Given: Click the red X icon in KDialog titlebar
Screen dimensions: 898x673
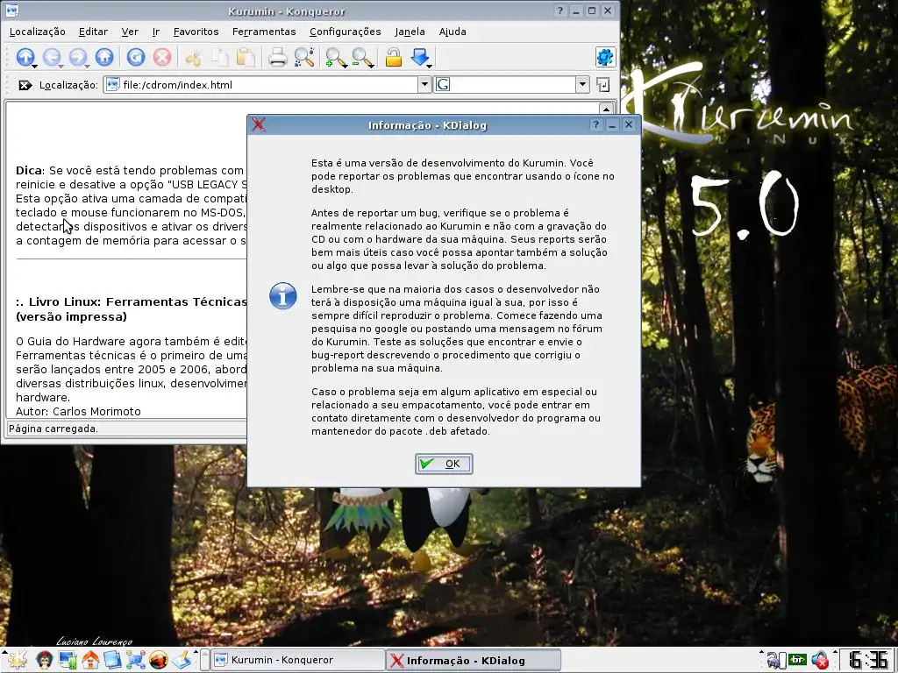Looking at the screenshot, I should 259,124.
